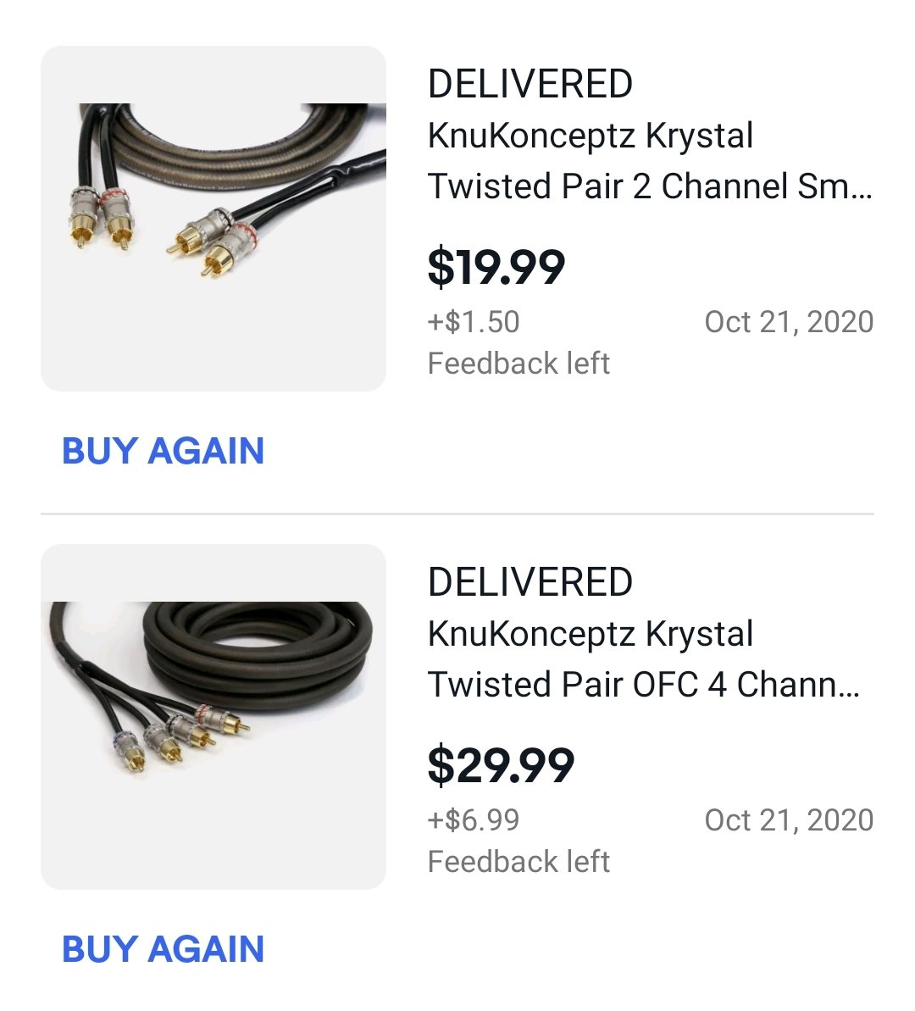This screenshot has height=1011, width=915.
Task: Tap Delivered status of second order
Action: coord(530,582)
